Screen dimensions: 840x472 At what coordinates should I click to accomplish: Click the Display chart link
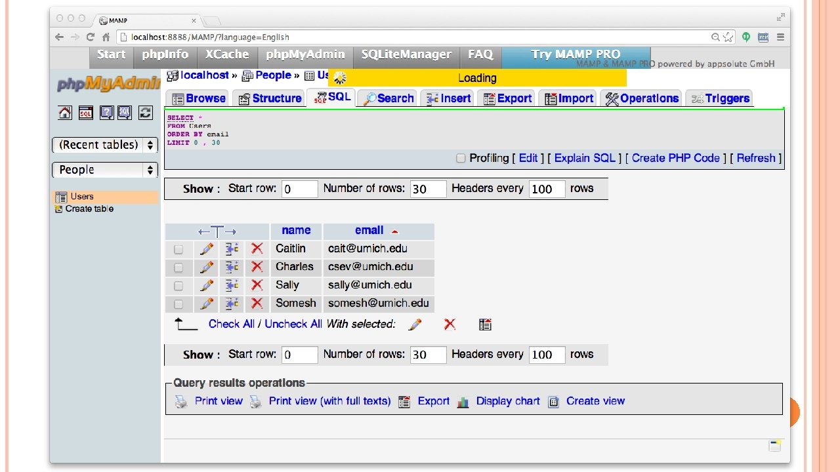click(508, 401)
